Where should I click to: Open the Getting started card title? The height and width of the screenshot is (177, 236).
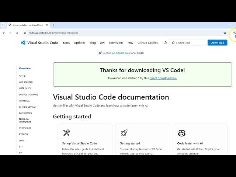click(x=130, y=143)
